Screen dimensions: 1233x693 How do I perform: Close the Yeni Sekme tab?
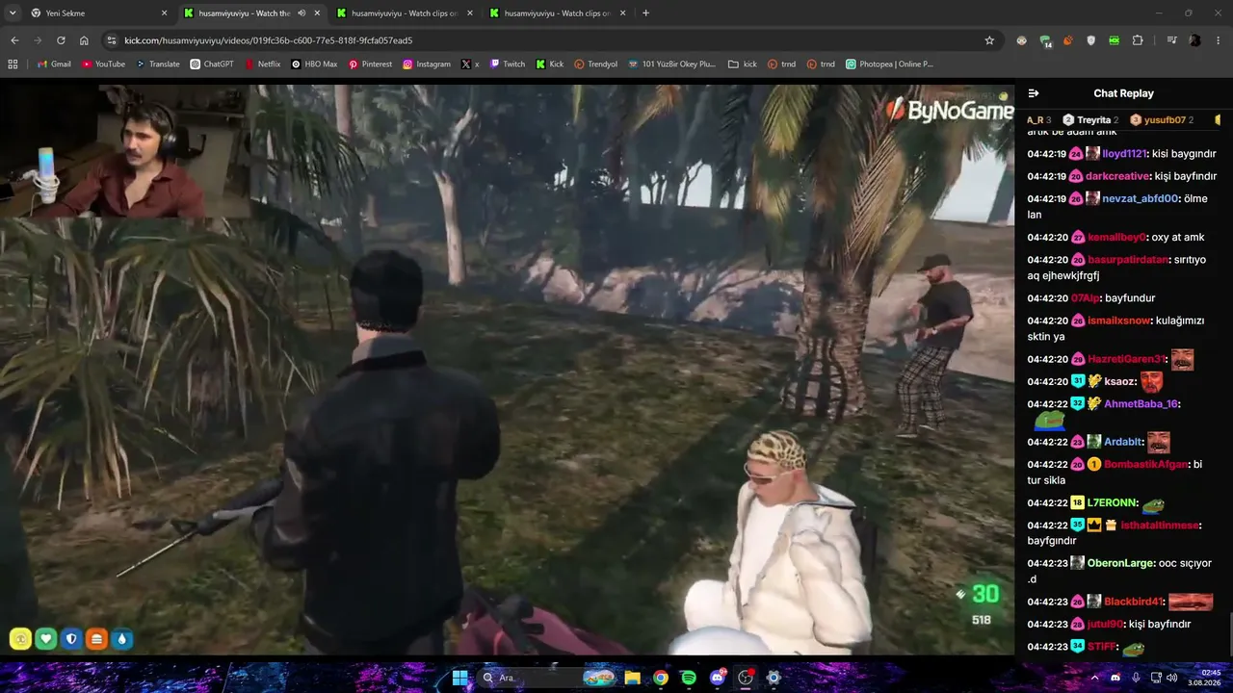point(164,13)
